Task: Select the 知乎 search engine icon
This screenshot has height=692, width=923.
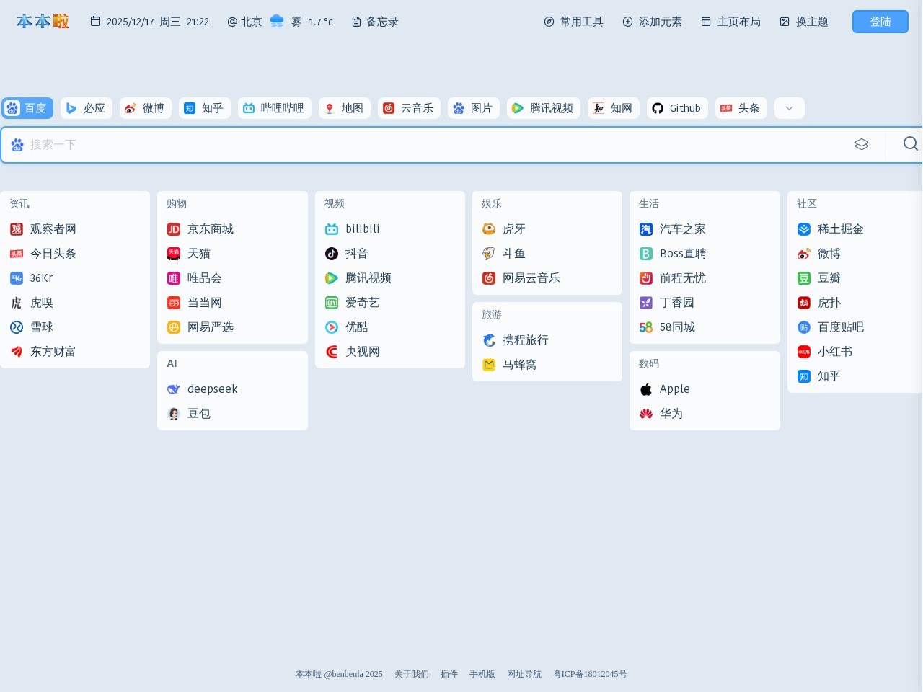Action: tap(190, 108)
